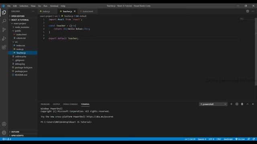Click Explorer more actions ellipsis
The width and height of the screenshot is (257, 144).
33,11
